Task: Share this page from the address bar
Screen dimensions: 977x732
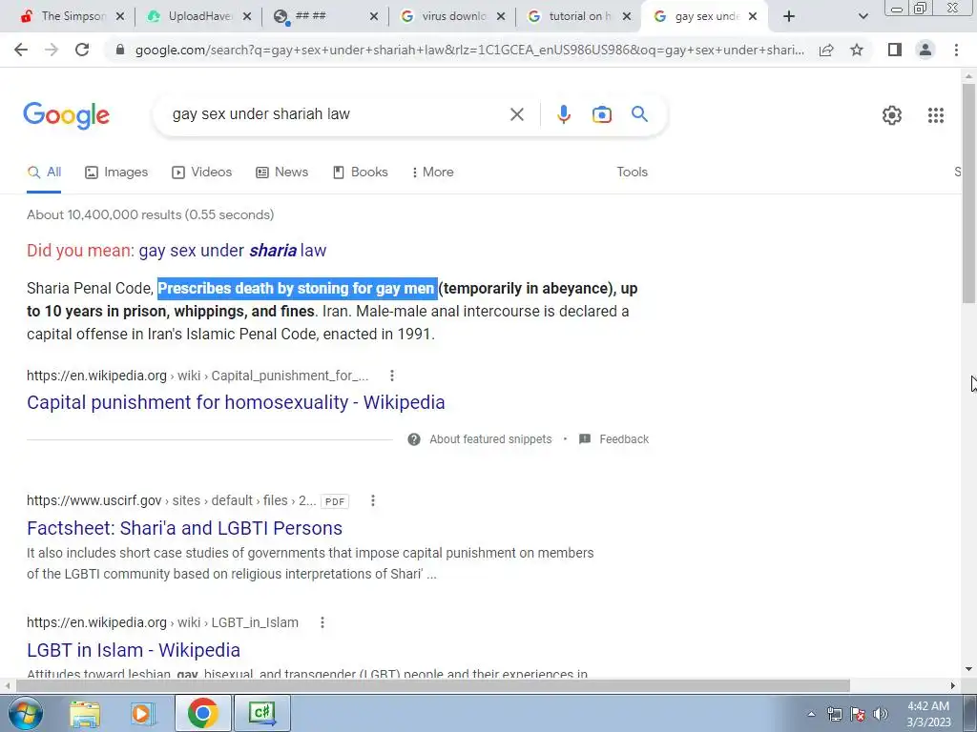Action: point(826,50)
